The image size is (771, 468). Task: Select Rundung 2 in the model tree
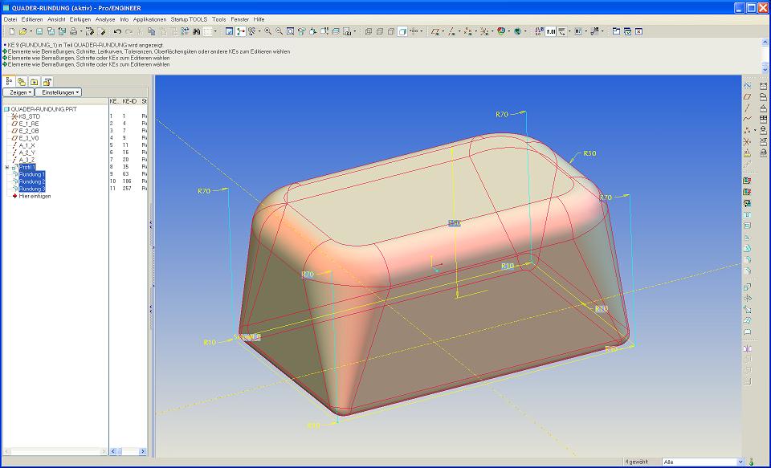[32, 181]
